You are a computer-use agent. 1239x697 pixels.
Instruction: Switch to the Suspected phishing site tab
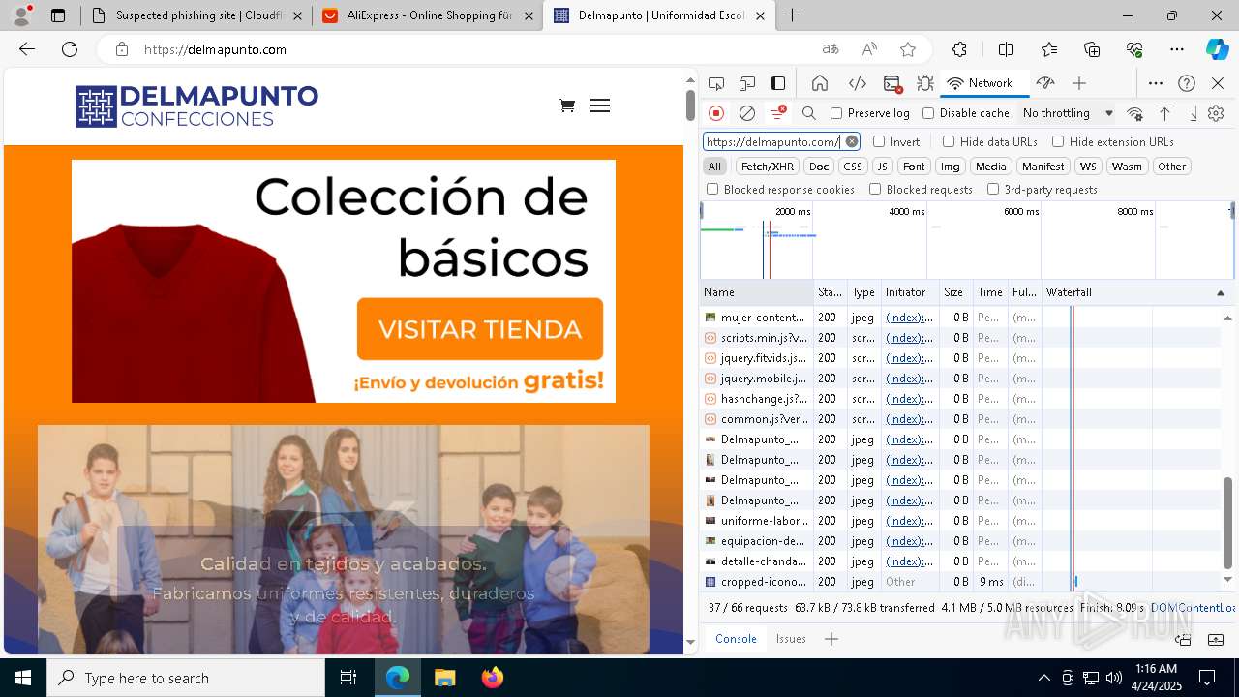click(195, 15)
